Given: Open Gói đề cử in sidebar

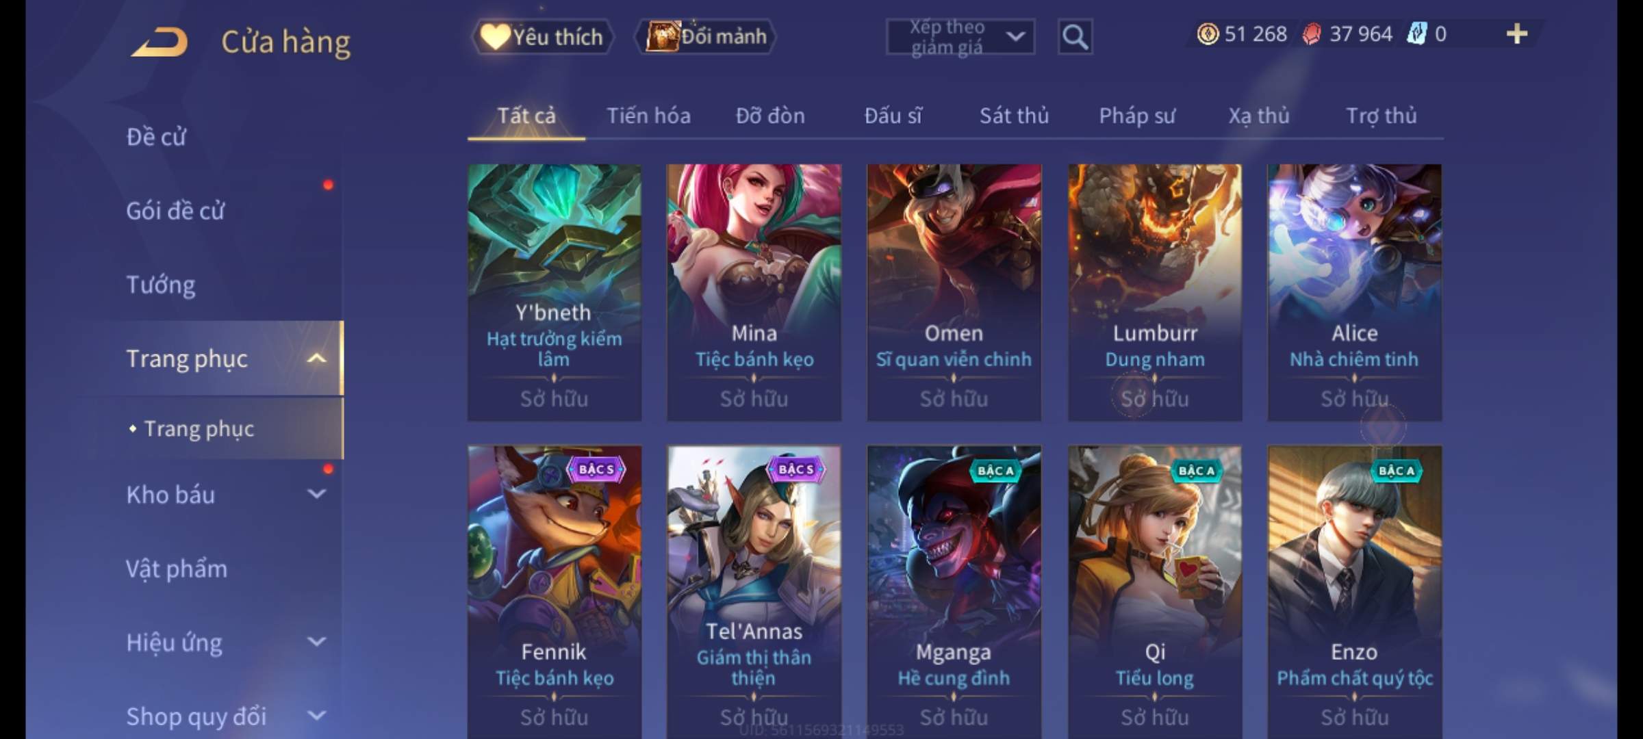Looking at the screenshot, I should click(x=175, y=211).
